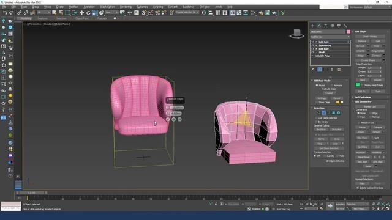Open the Display panel tab

point(339,26)
